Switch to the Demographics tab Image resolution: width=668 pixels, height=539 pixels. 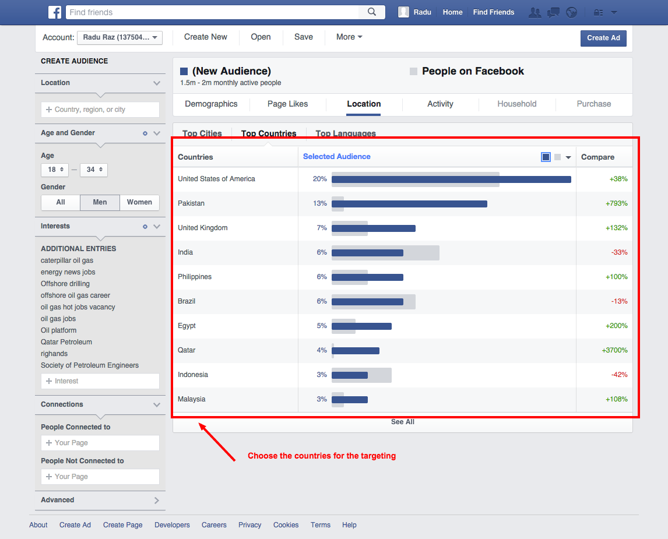(212, 104)
